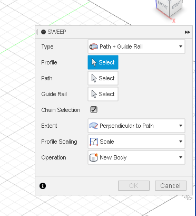Open the Extent dropdown Perpendicular to Path
Screen dimensions: 196x216
pyautogui.click(x=136, y=126)
